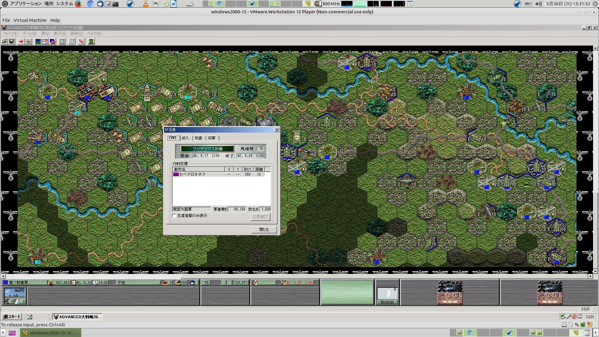Click the volume speaker icon in top panel
The height and width of the screenshot is (337, 599).
click(x=538, y=4)
